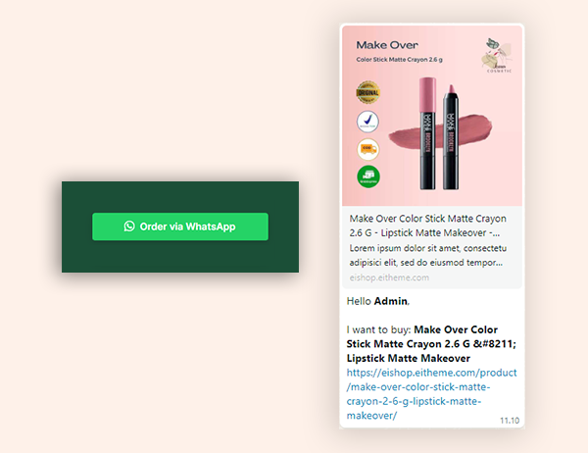
Task: Click the link preview title text
Action: (x=427, y=226)
